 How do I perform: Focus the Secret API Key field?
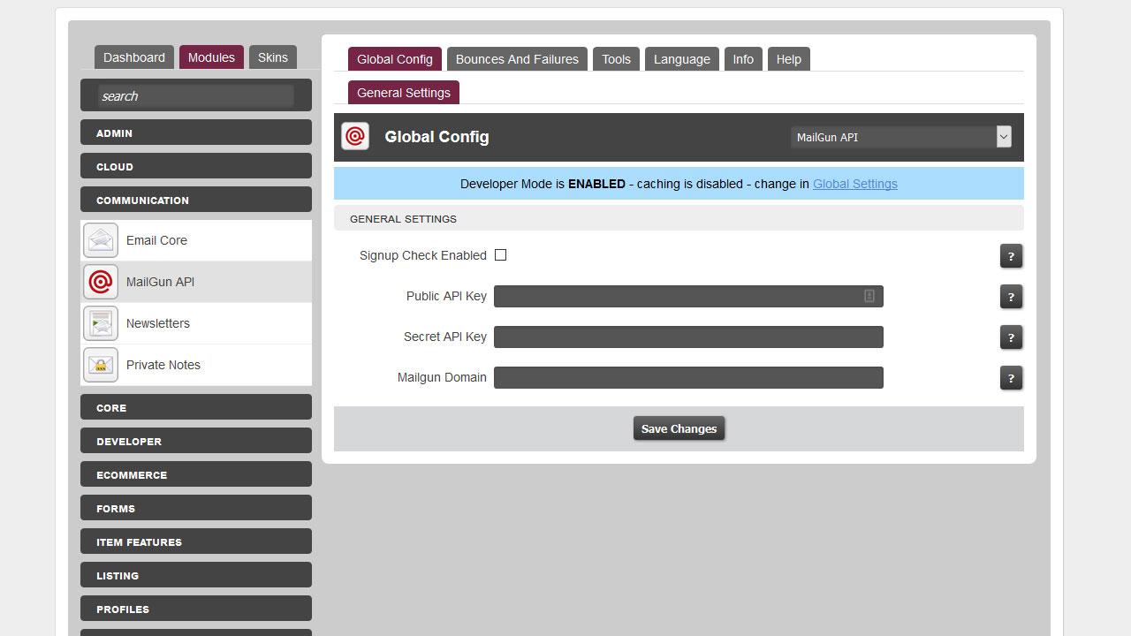click(x=687, y=337)
